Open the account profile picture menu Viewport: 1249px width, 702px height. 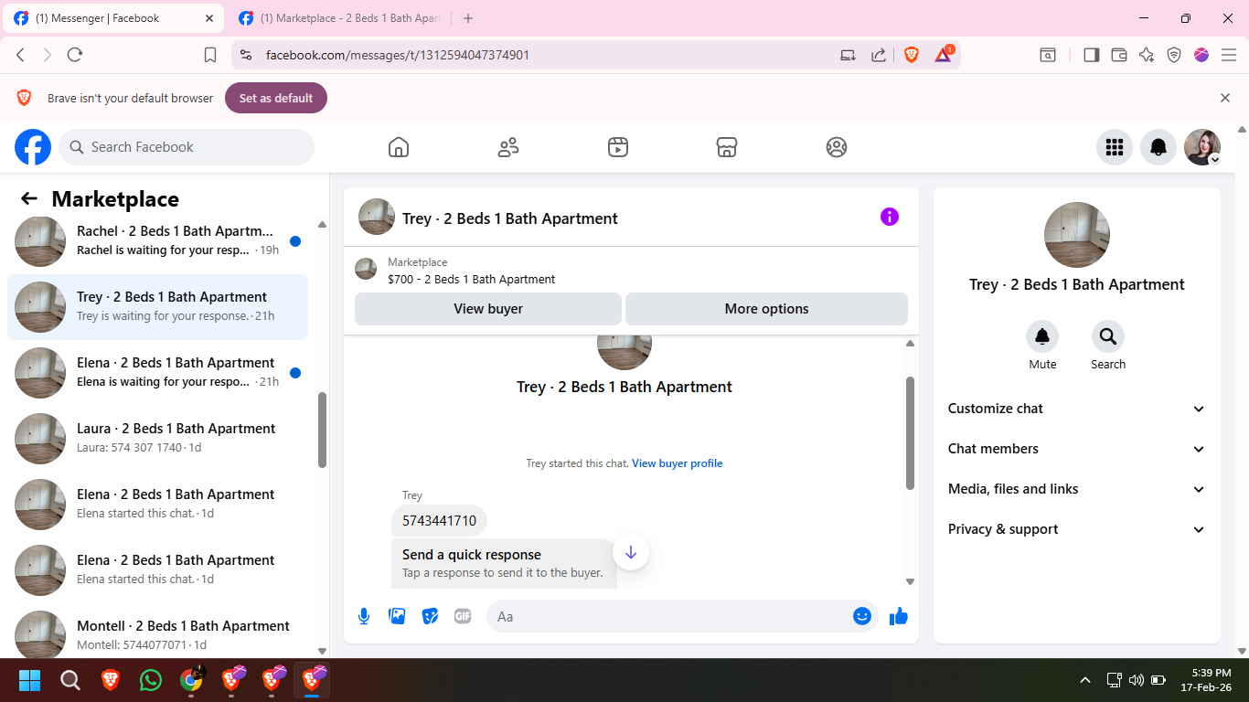tap(1202, 147)
